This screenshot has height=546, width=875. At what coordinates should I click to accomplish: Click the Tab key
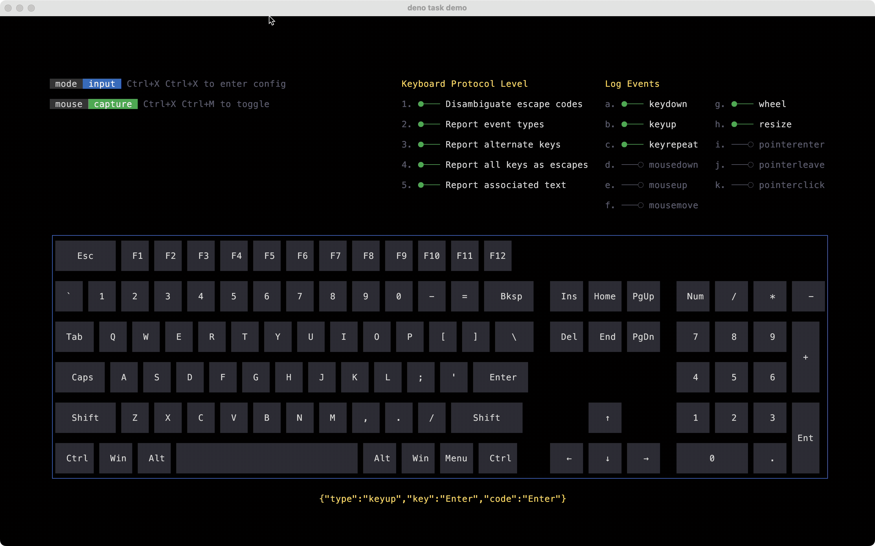point(74,337)
